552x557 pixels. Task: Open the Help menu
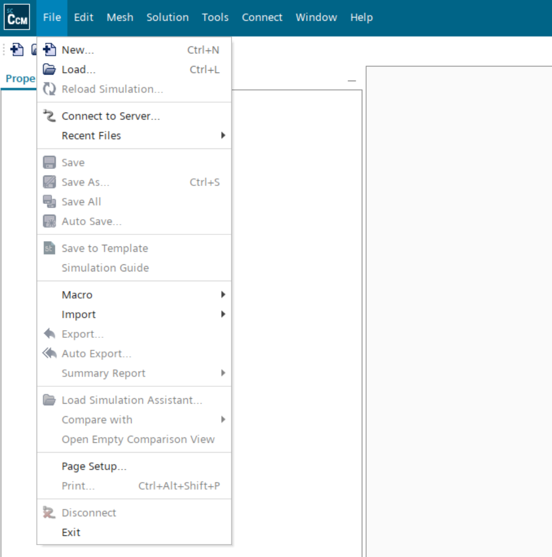click(x=361, y=17)
